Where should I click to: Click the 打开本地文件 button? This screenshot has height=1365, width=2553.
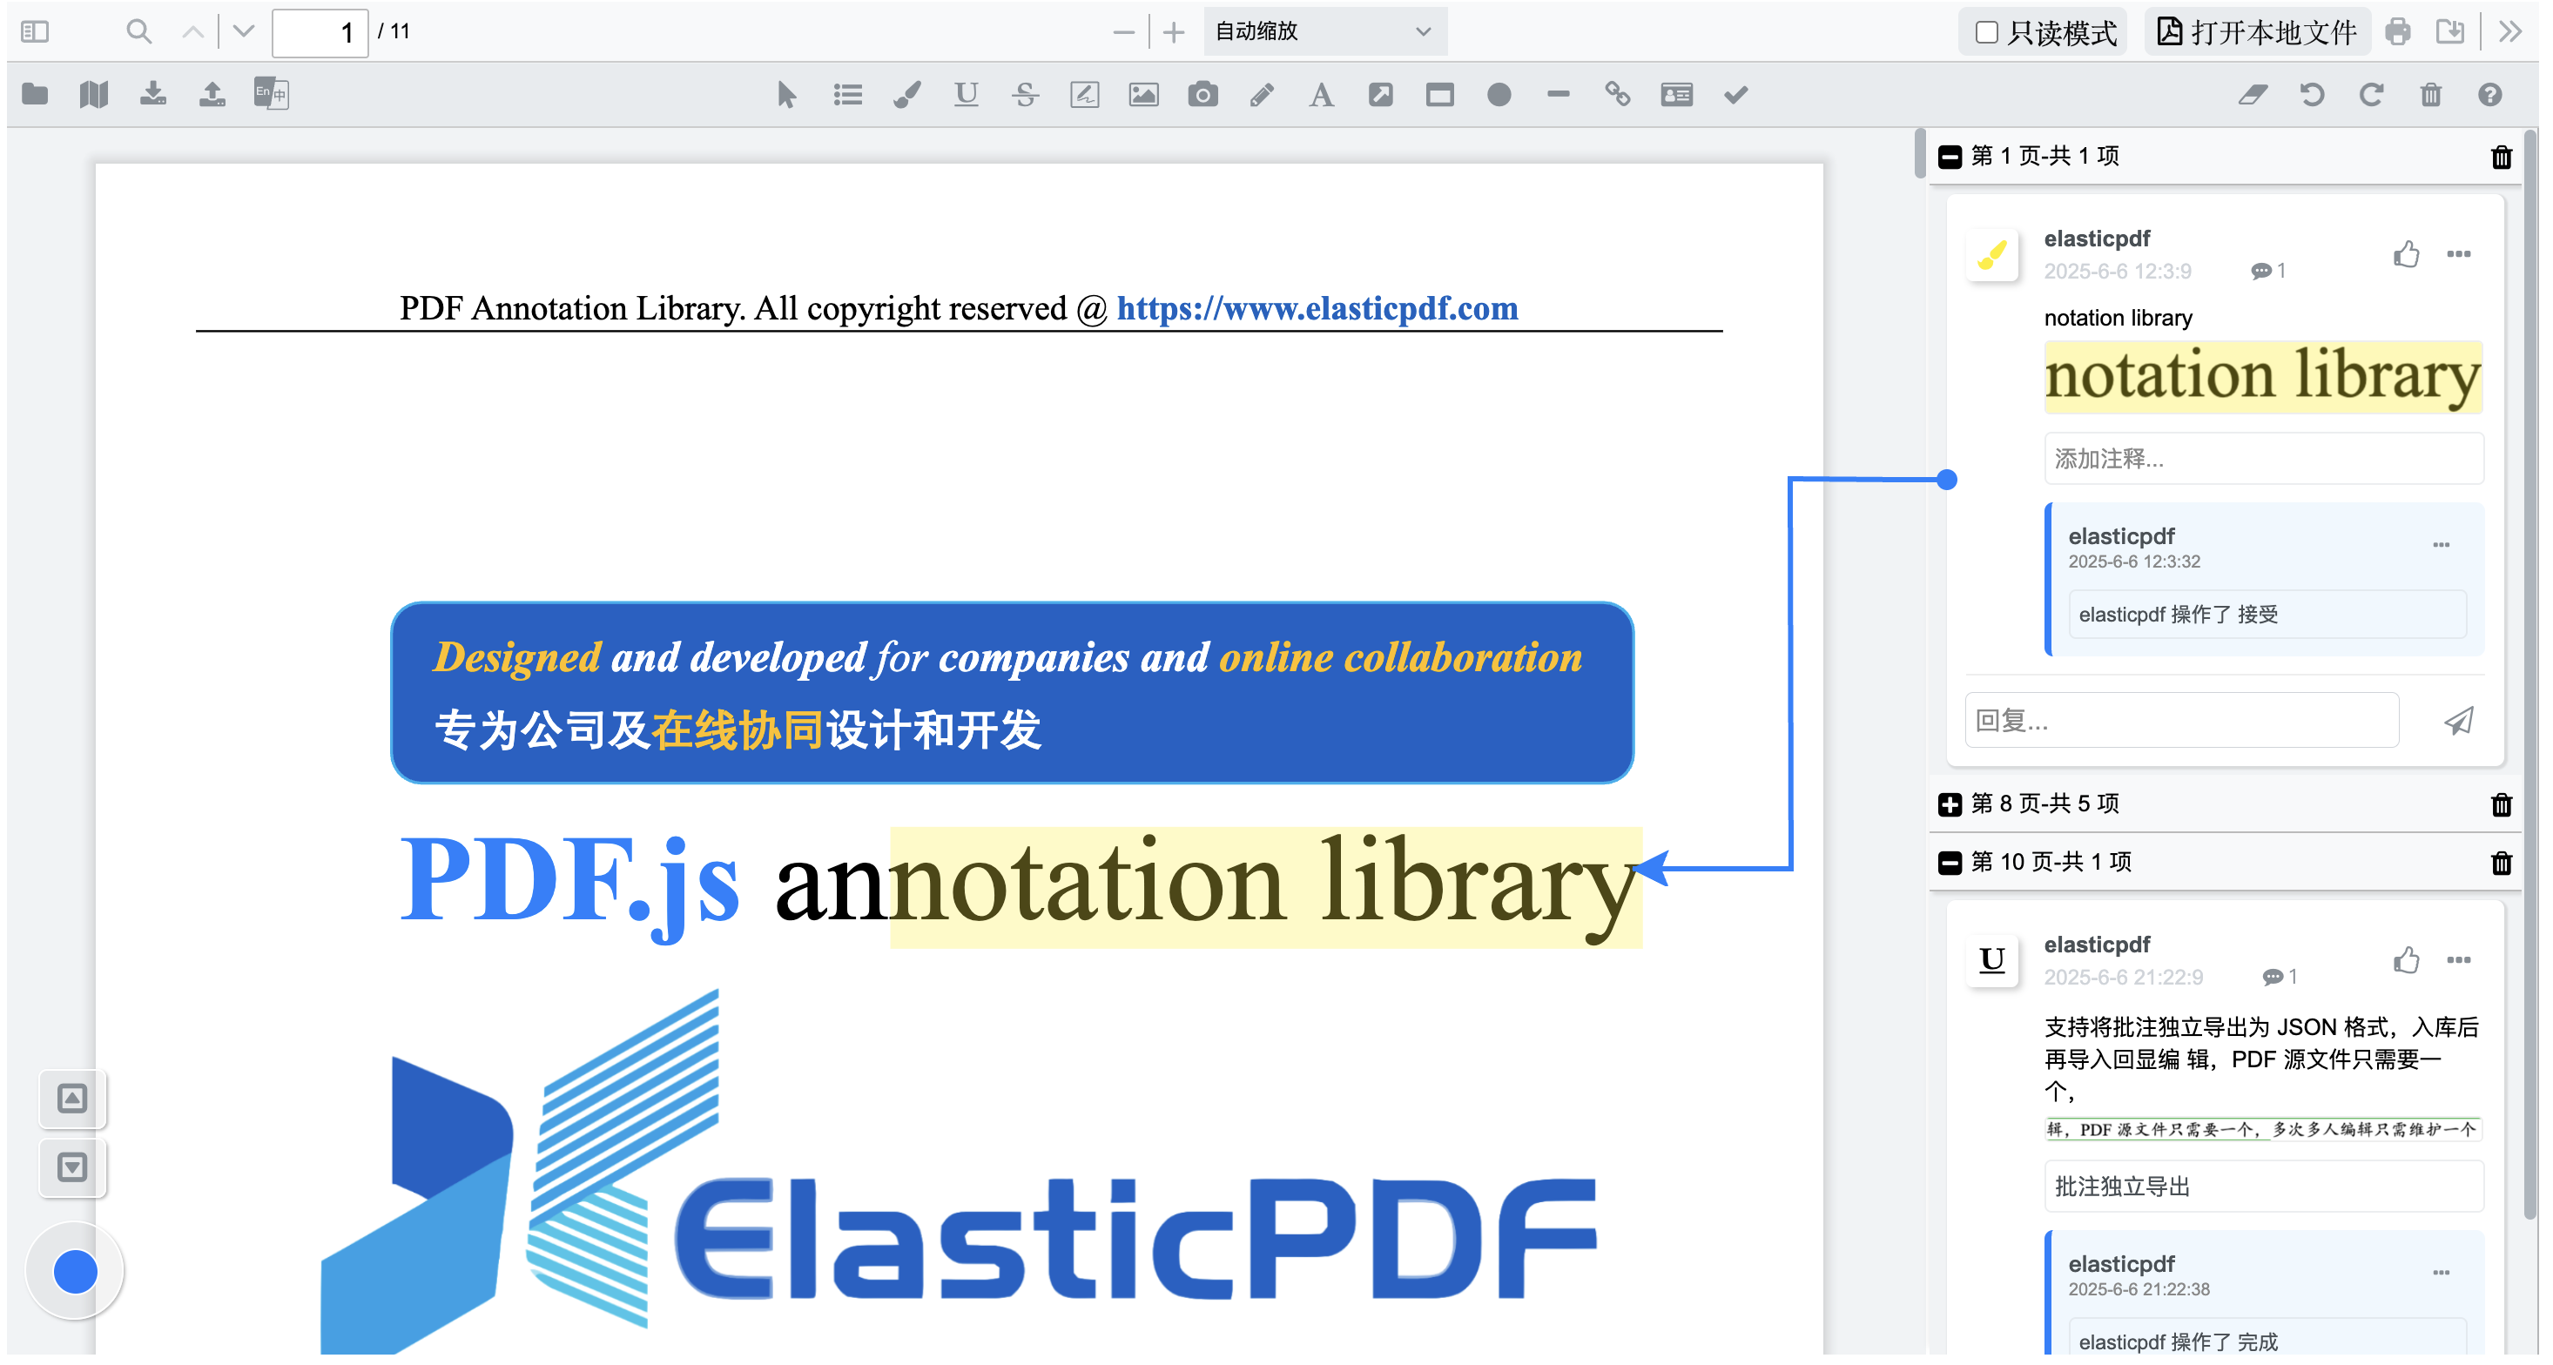point(2257,31)
